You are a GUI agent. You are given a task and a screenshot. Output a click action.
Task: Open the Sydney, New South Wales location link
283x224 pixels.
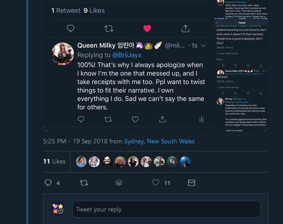pyautogui.click(x=159, y=141)
